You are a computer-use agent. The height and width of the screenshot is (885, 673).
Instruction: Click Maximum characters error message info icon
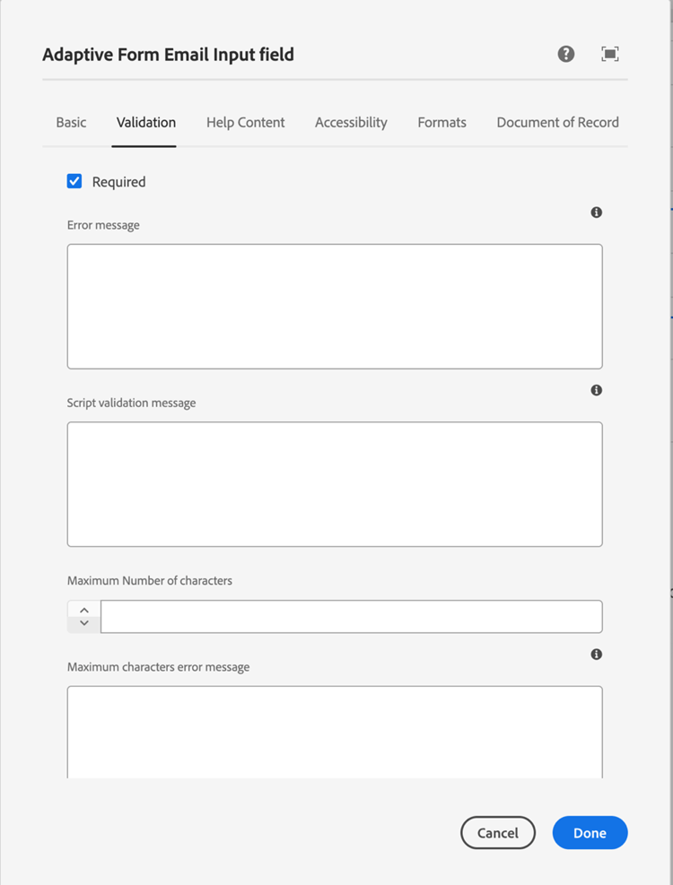coord(597,655)
